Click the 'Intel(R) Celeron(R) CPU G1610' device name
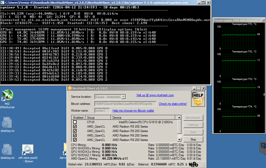The height and width of the screenshot is (168, 266). coord(146,122)
